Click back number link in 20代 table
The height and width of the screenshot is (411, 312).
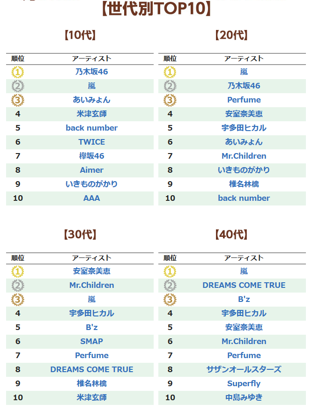pos(244,198)
